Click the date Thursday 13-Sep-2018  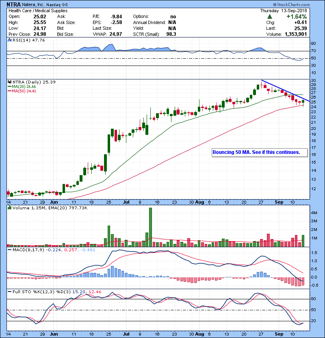(284, 11)
